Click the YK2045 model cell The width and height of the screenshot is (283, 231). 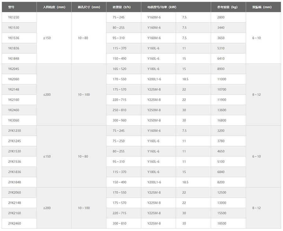(x=19, y=69)
